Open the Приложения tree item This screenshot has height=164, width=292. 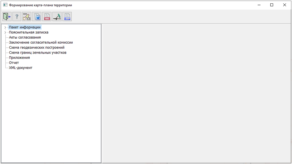[x=19, y=58]
